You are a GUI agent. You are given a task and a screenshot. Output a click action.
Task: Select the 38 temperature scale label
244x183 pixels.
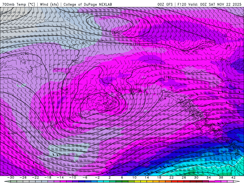221,178
